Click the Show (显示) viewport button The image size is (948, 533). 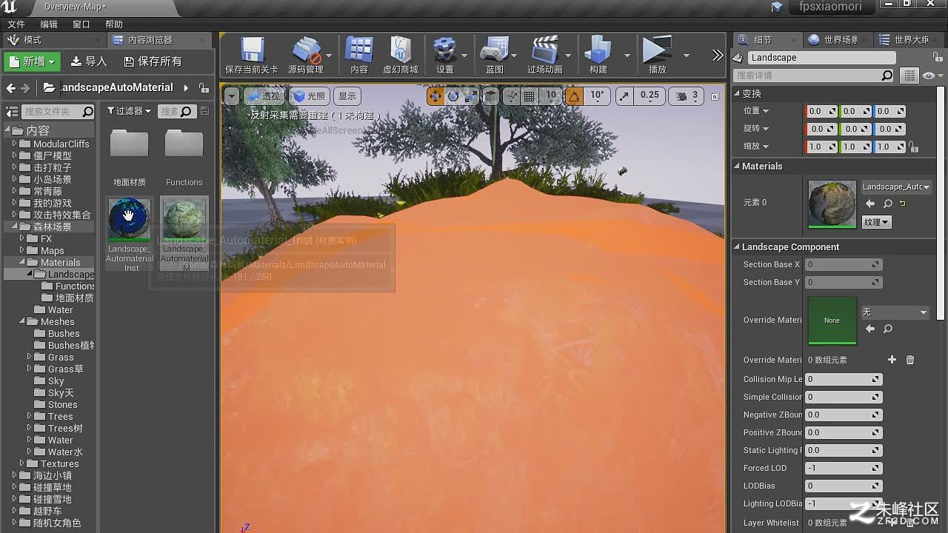point(347,96)
